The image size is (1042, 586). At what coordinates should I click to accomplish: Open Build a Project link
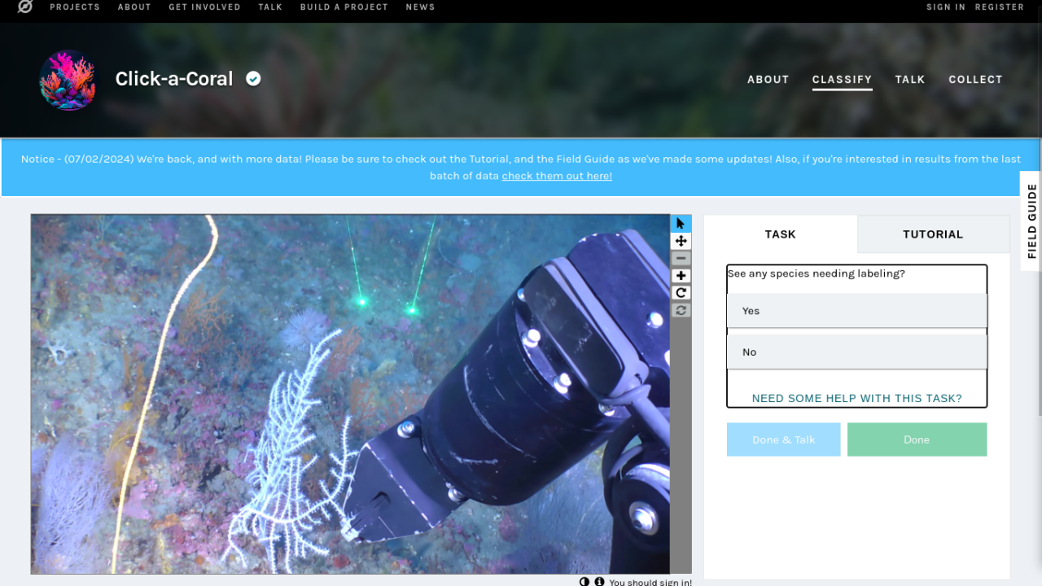344,7
